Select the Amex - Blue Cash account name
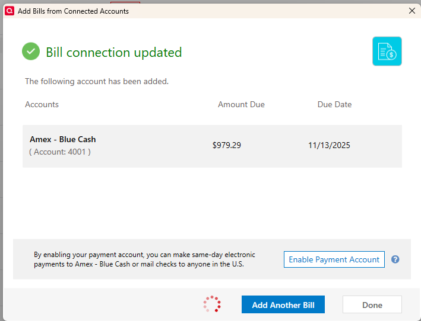 click(x=62, y=139)
